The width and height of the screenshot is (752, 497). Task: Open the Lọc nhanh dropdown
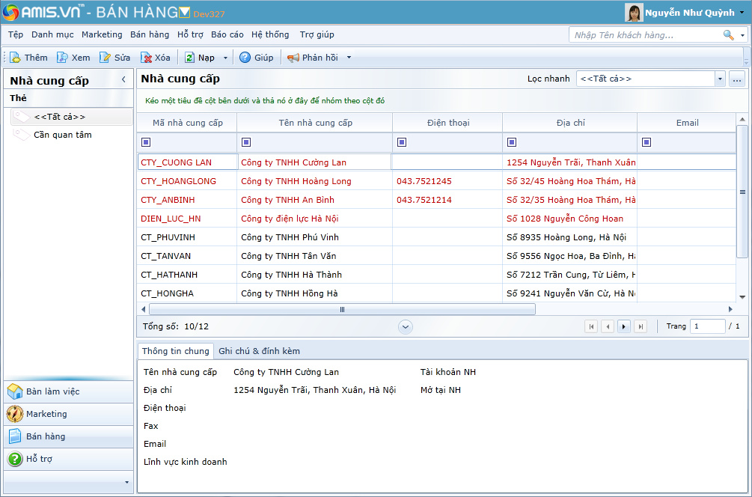click(x=719, y=79)
